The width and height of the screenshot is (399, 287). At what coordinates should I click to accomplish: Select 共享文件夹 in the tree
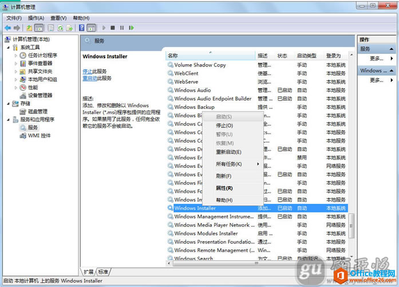tap(40, 71)
